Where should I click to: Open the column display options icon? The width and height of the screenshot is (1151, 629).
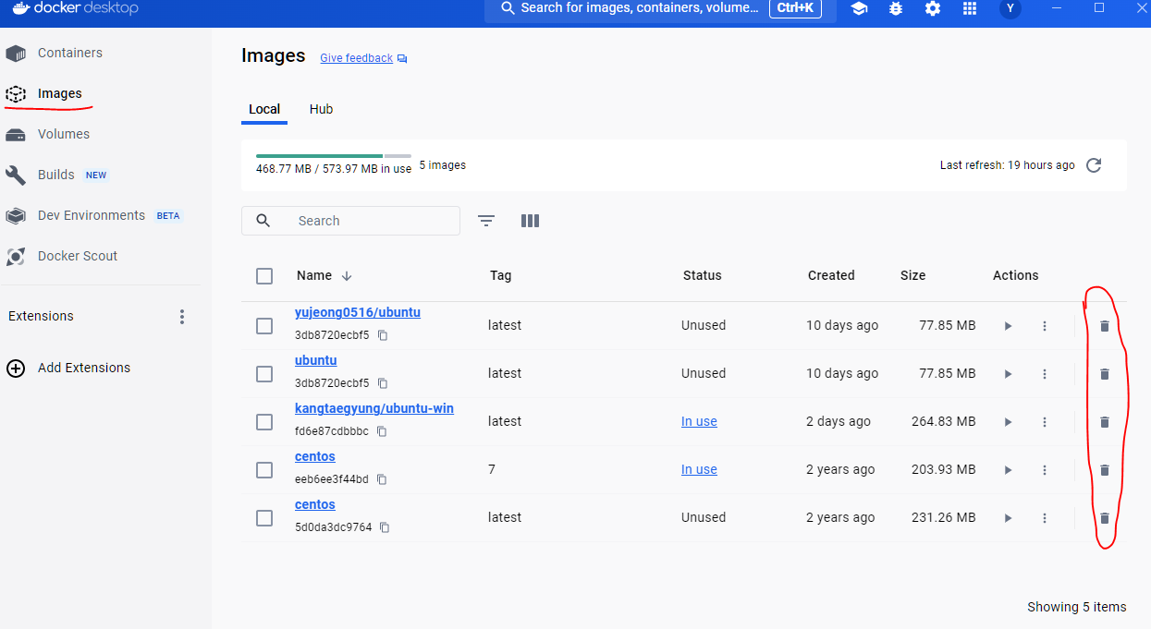click(530, 221)
